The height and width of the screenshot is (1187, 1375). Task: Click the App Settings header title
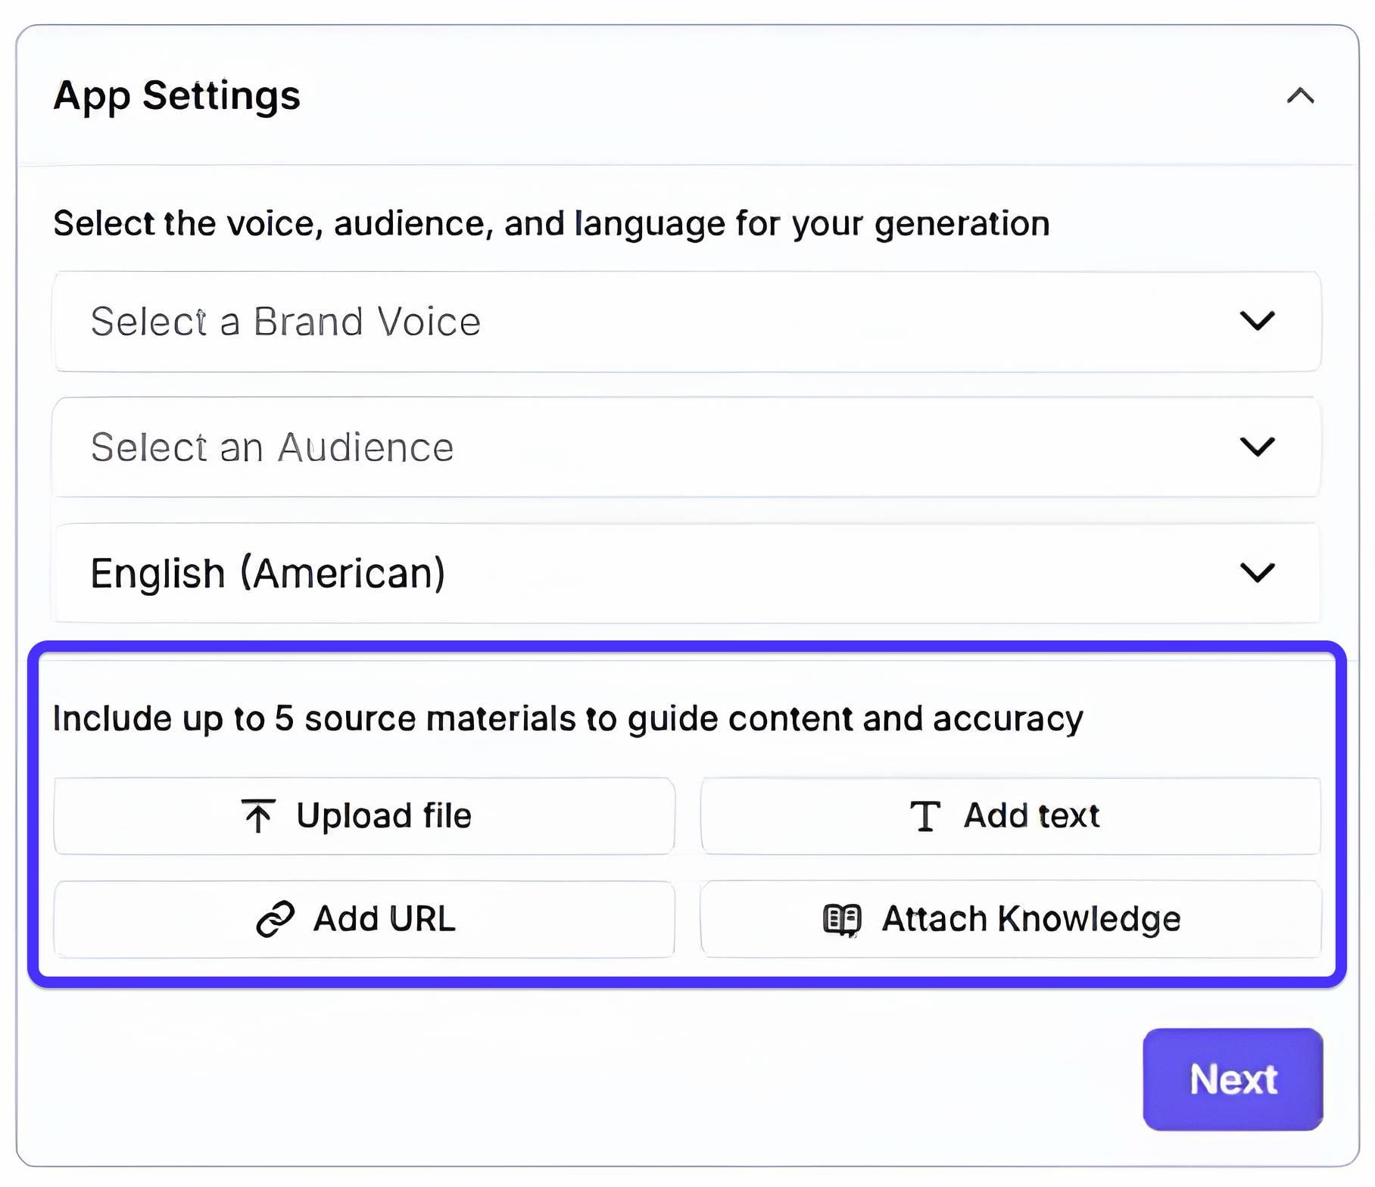coord(177,96)
